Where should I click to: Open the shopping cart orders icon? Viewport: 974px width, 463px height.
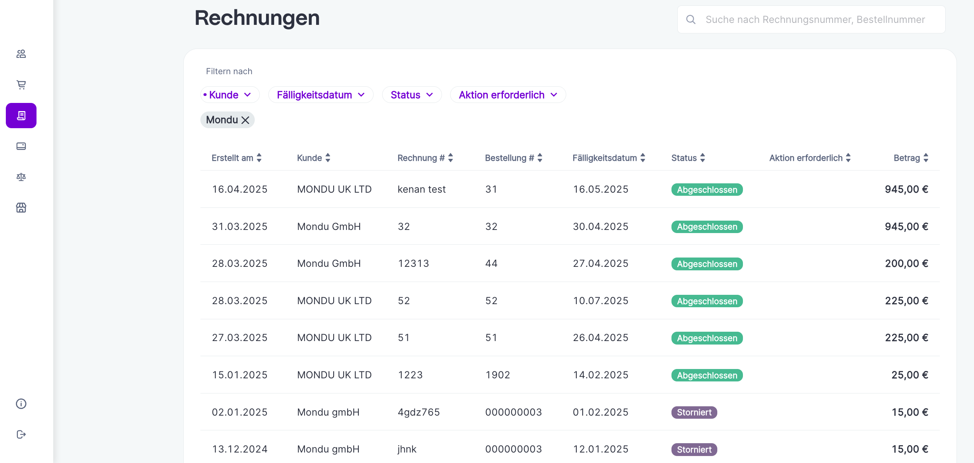pyautogui.click(x=21, y=85)
